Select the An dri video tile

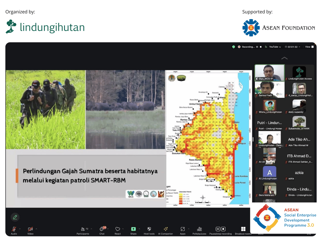click(x=270, y=156)
